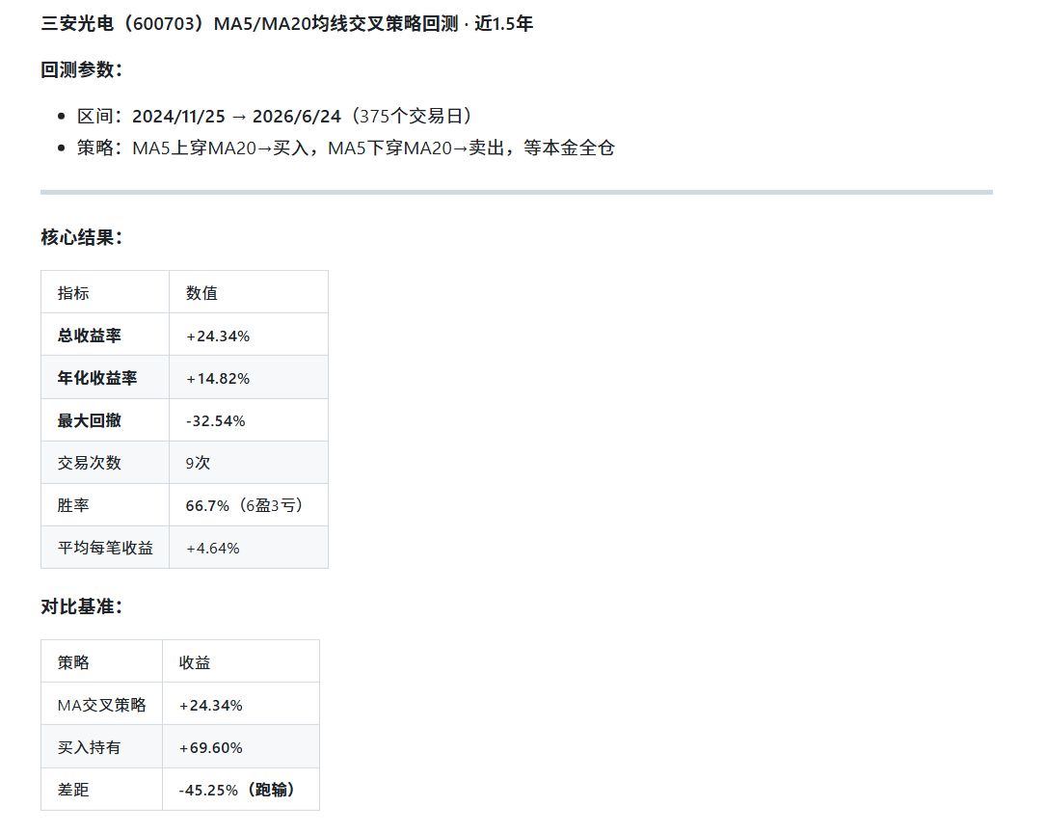
Task: Select the 回测参数 heading
Action: pos(81,69)
